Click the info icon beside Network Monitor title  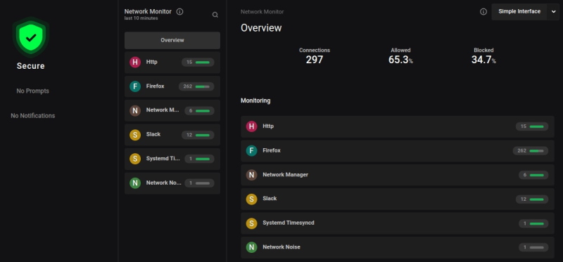tap(180, 11)
